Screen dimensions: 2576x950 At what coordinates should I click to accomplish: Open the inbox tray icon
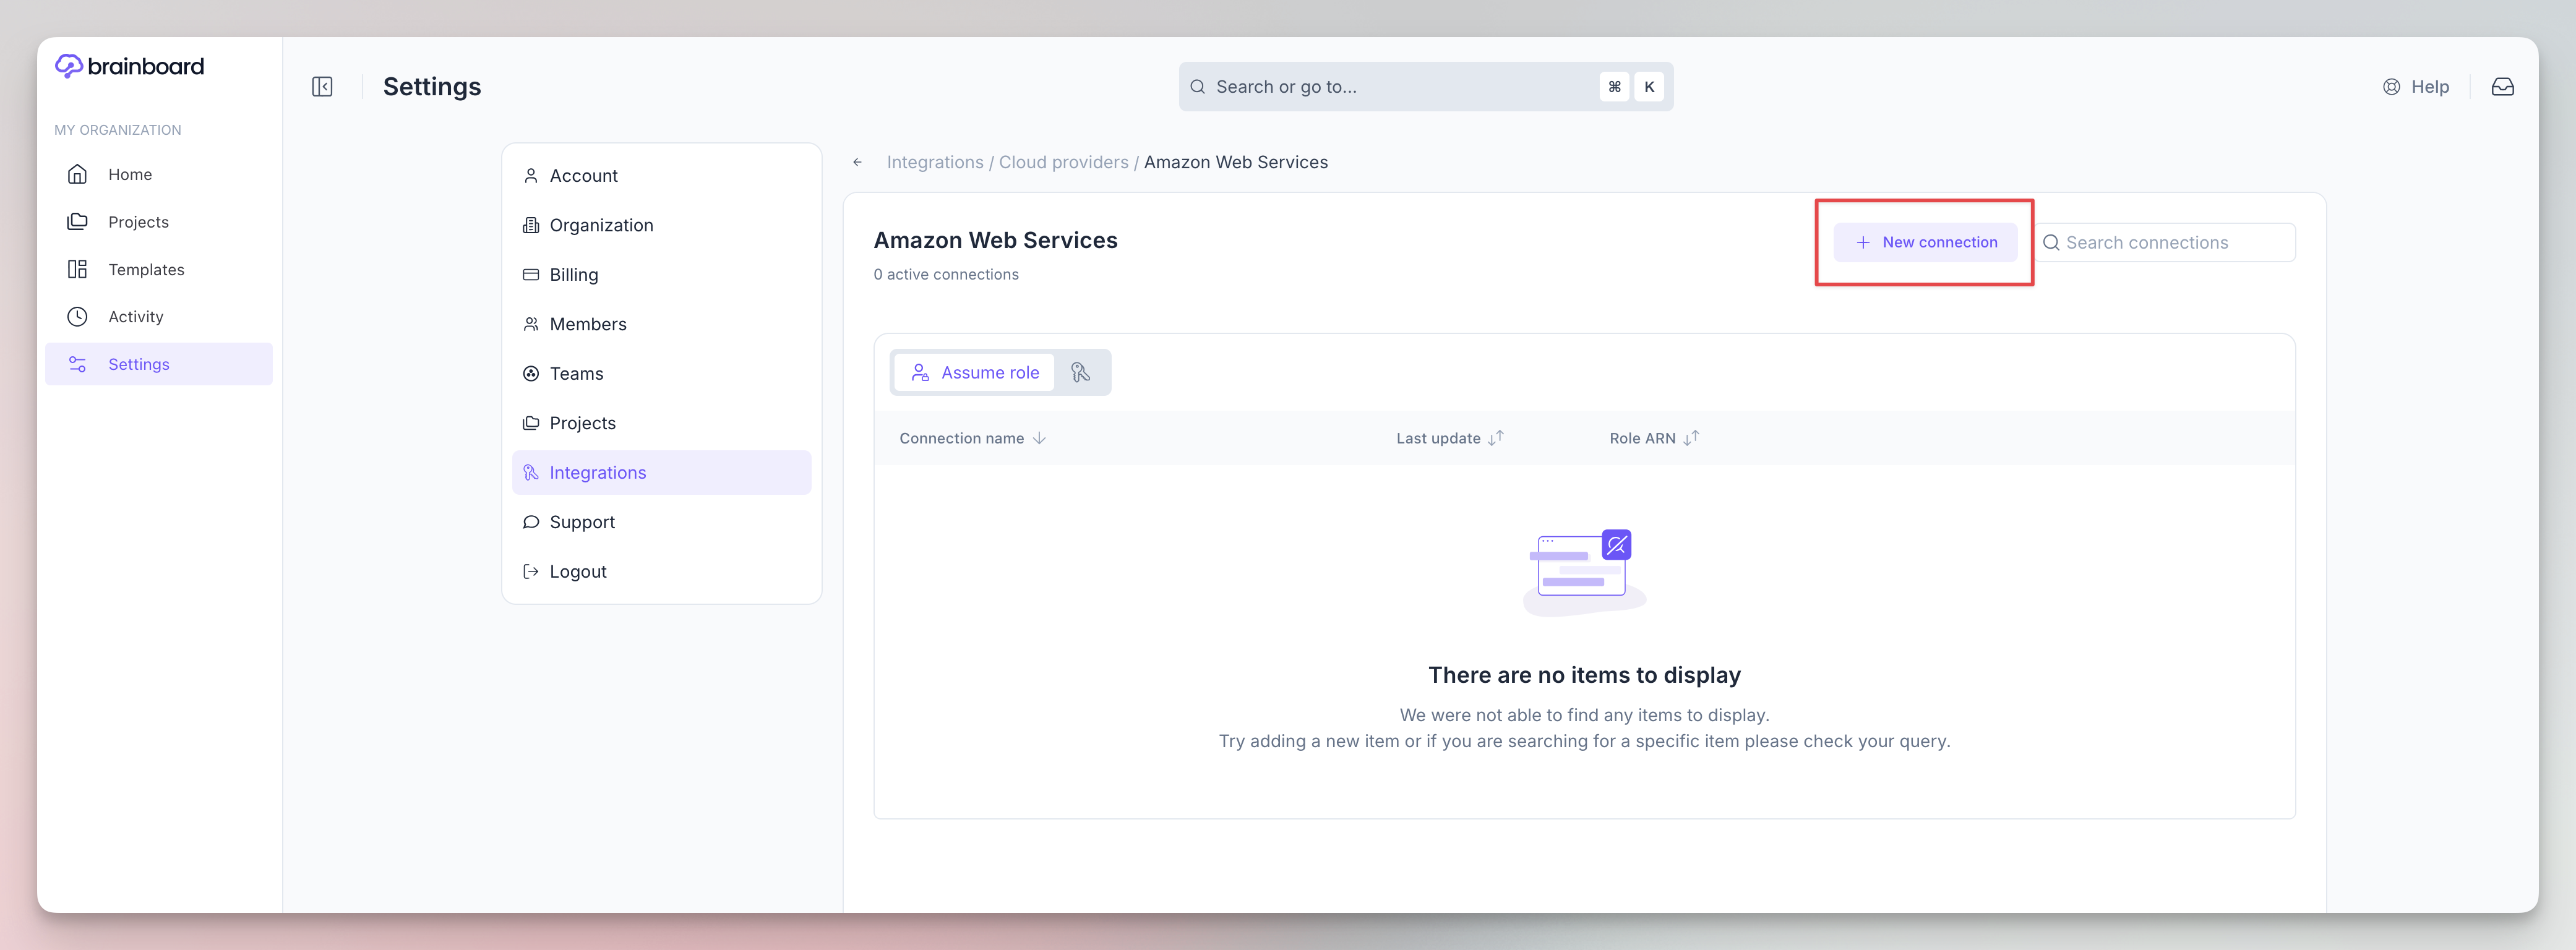tap(2502, 87)
